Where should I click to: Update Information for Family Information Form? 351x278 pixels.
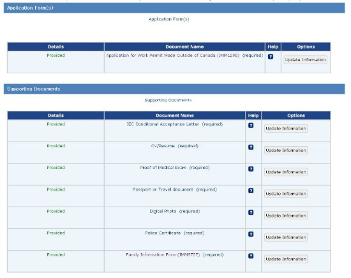tap(286, 259)
